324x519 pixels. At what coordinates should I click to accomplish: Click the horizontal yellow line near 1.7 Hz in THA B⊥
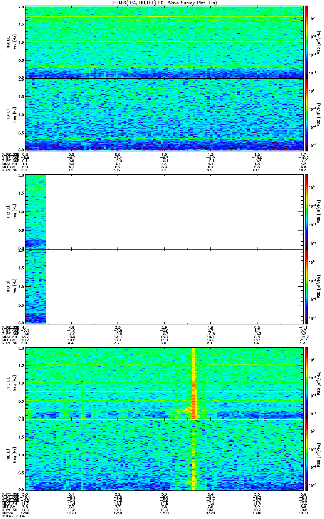164,17
